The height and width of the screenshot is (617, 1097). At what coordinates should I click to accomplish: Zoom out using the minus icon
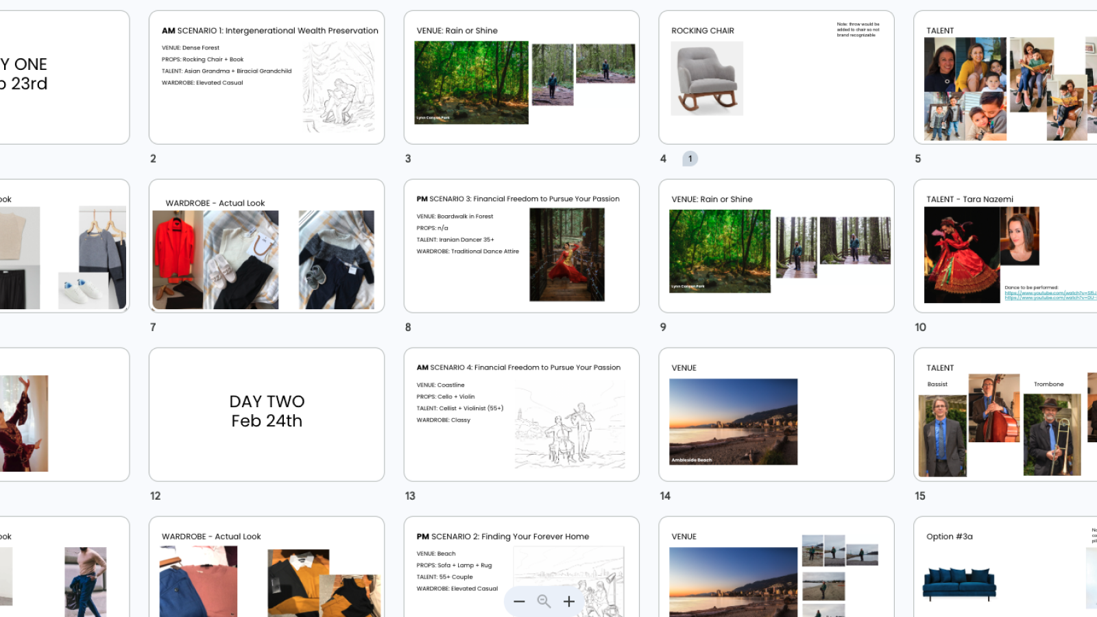coord(519,601)
